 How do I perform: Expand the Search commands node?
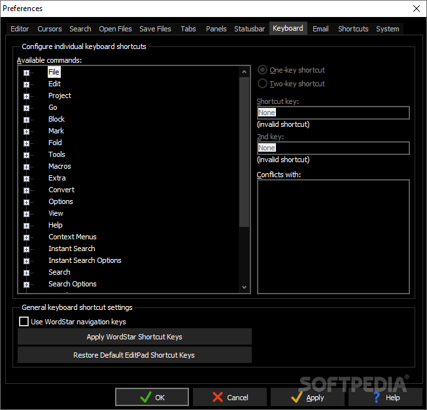pos(26,273)
